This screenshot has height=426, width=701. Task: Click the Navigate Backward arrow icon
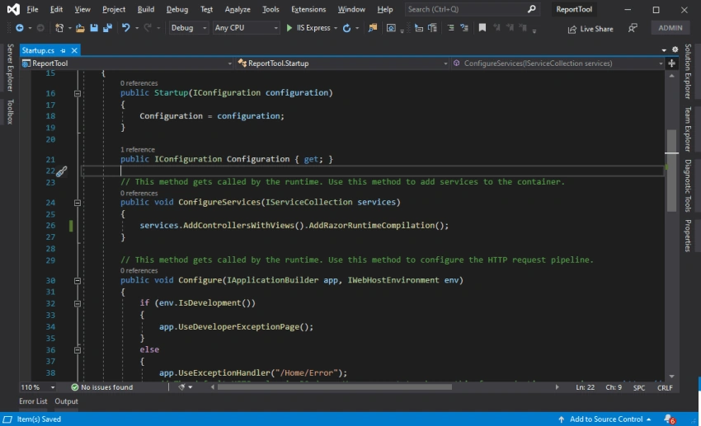click(x=20, y=28)
